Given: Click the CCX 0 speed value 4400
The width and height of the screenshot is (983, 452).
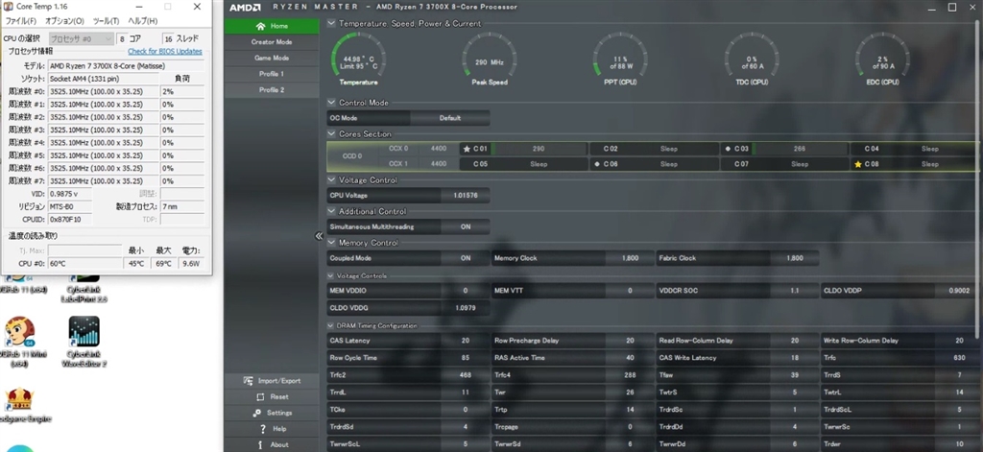Looking at the screenshot, I should pyautogui.click(x=438, y=149).
